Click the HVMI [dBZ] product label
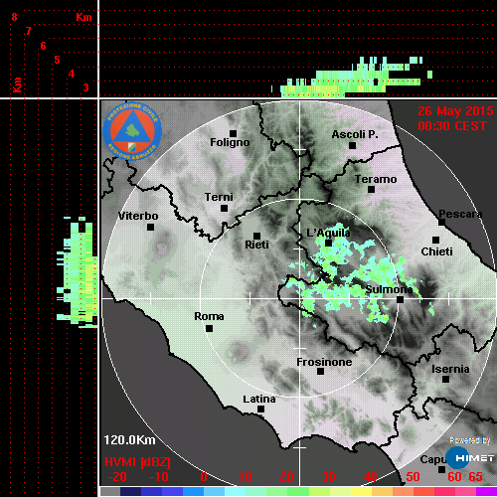The height and width of the screenshot is (497, 497). point(137,462)
